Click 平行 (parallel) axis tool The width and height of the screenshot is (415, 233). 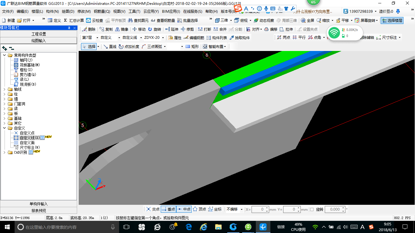299,38
